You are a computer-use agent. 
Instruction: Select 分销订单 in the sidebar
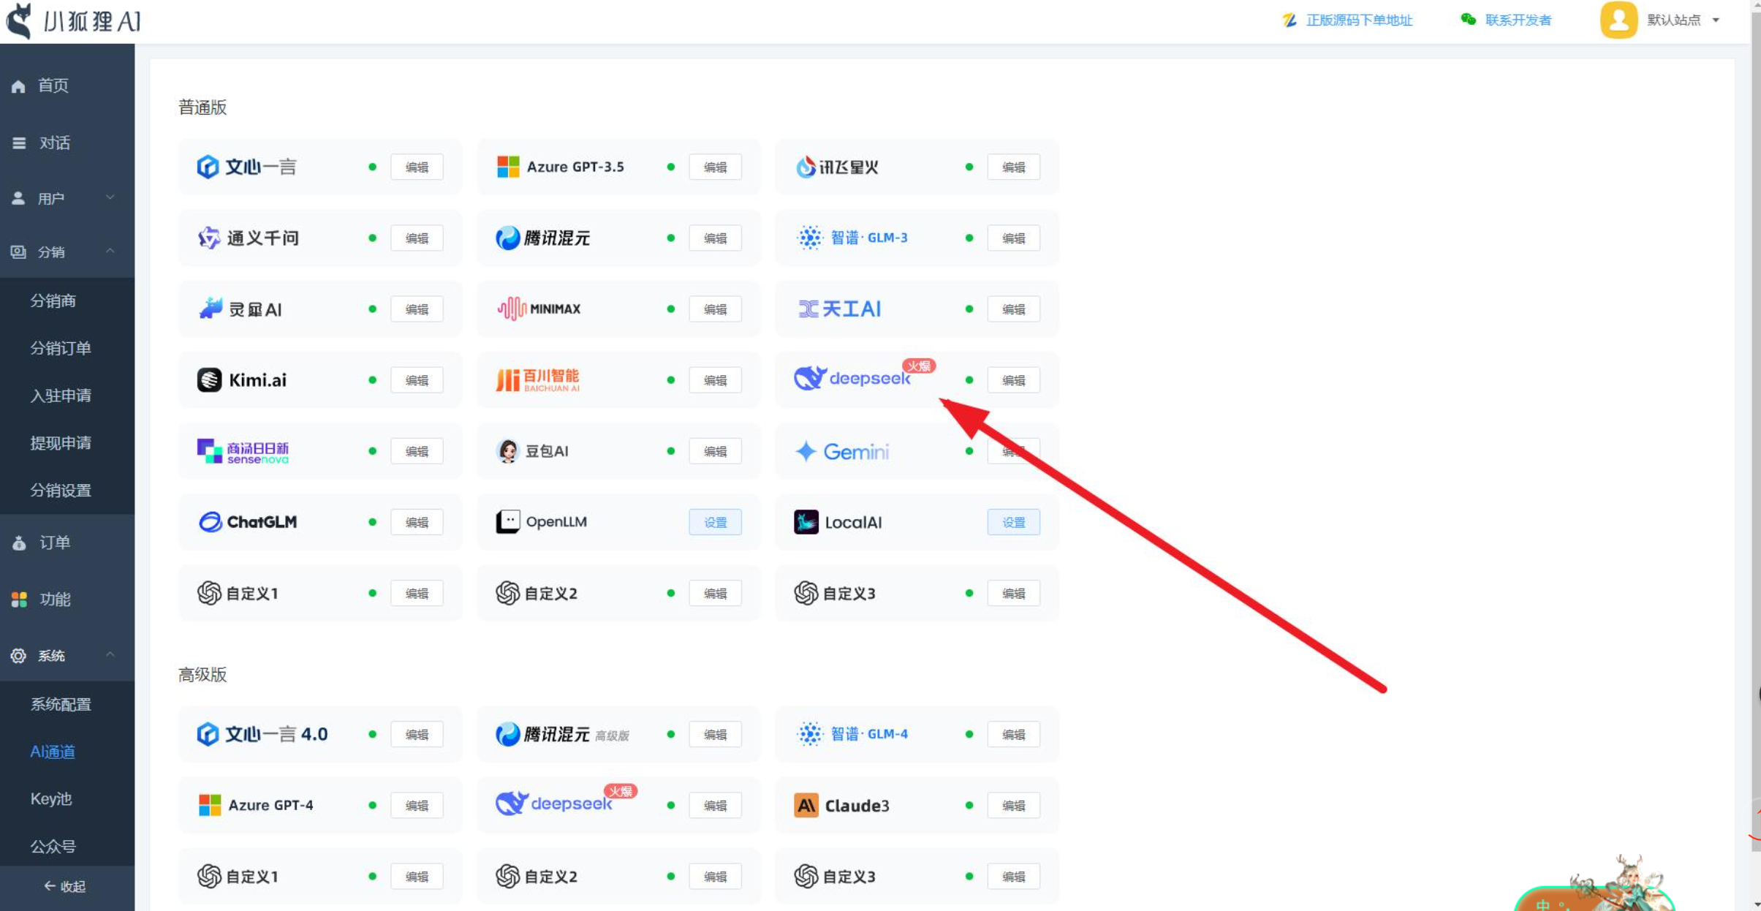pos(61,348)
